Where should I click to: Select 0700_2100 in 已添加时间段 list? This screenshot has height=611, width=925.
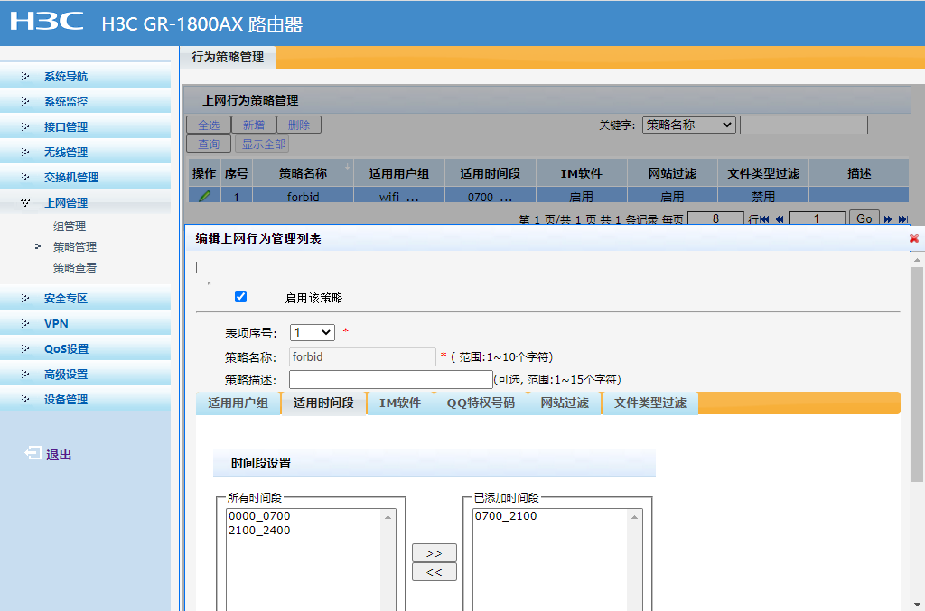pyautogui.click(x=506, y=515)
